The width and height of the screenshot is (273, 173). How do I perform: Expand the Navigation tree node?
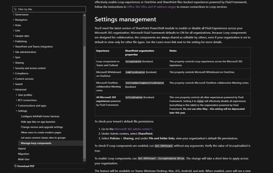21,20
